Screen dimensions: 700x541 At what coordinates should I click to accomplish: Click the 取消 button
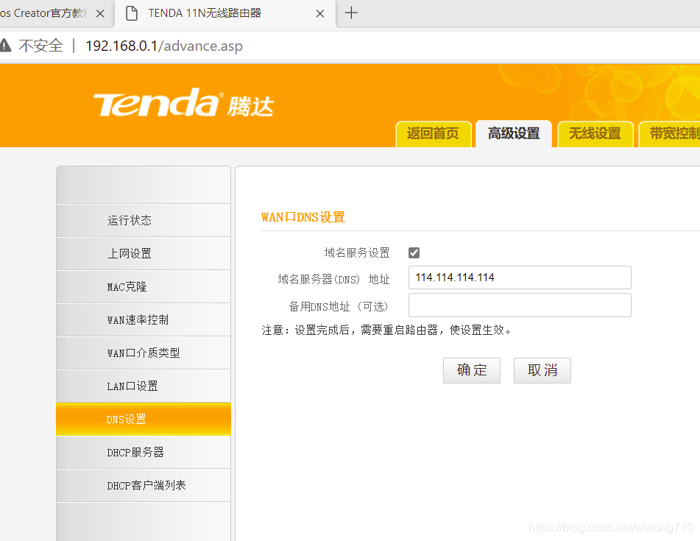542,370
